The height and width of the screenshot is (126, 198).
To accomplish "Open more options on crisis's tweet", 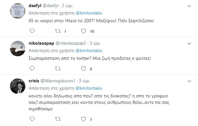I will pos(189,81).
